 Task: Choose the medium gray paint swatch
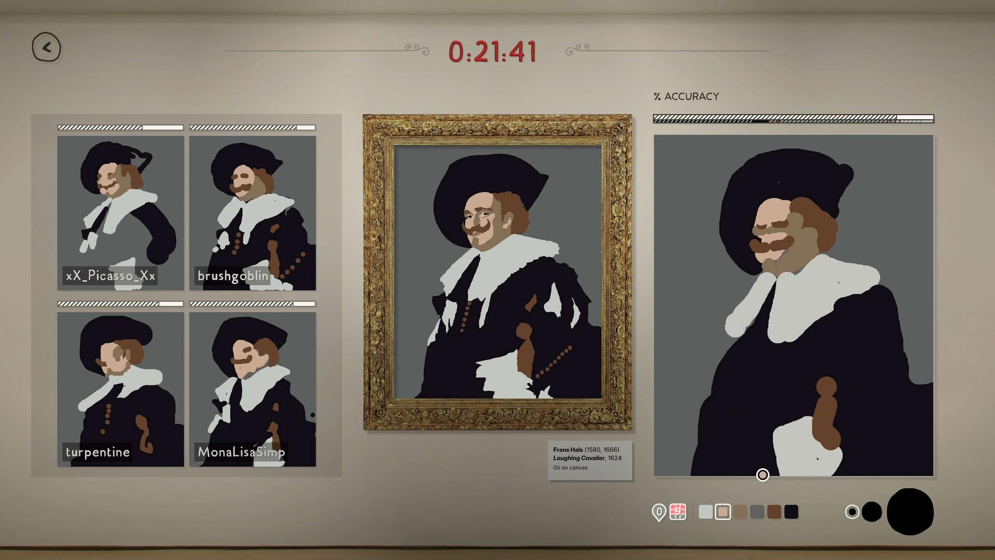(x=757, y=512)
